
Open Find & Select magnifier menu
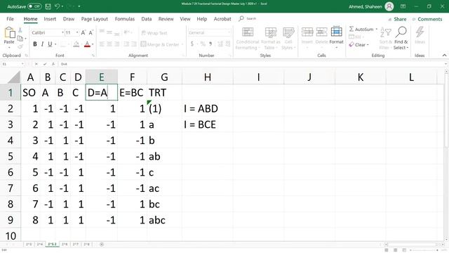pos(401,39)
